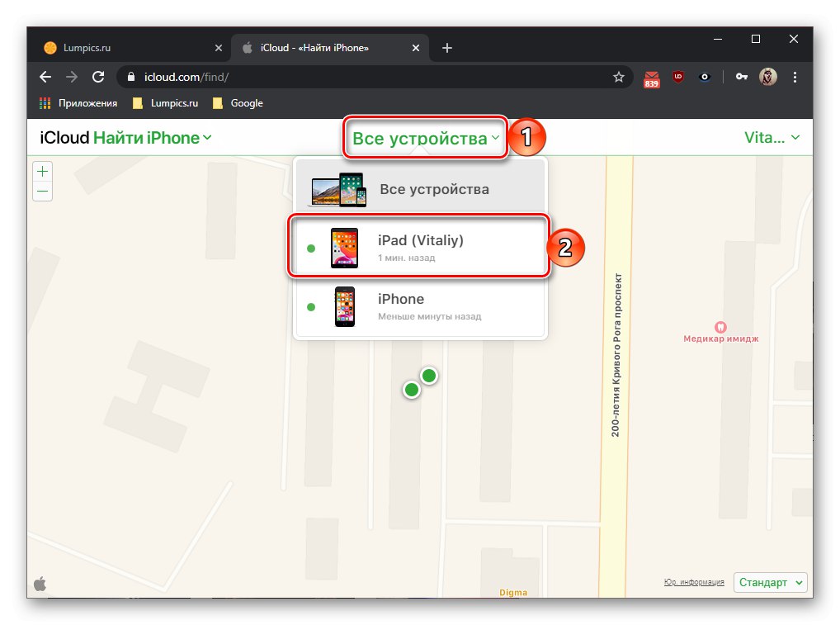Click the Digma map label
Viewport: 840px width, 625px height.
[x=513, y=592]
